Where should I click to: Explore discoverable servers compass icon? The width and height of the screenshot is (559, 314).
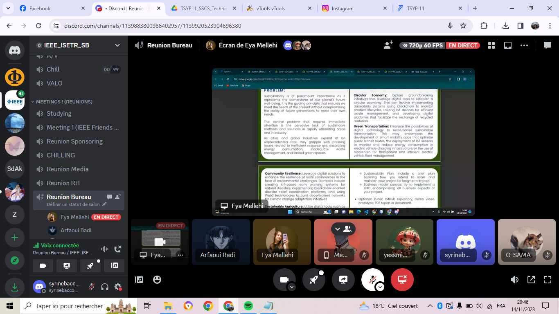(x=15, y=260)
